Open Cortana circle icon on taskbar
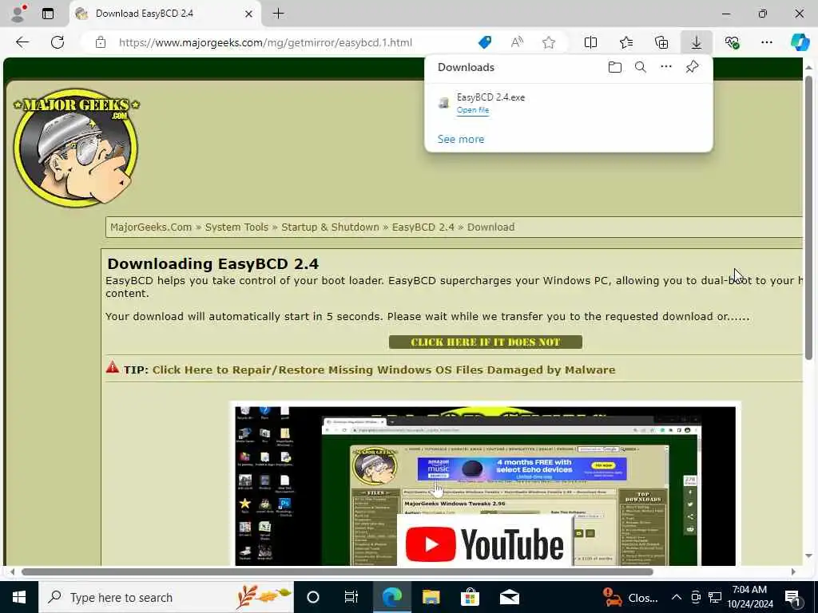Viewport: 818px width, 613px height. tap(313, 597)
